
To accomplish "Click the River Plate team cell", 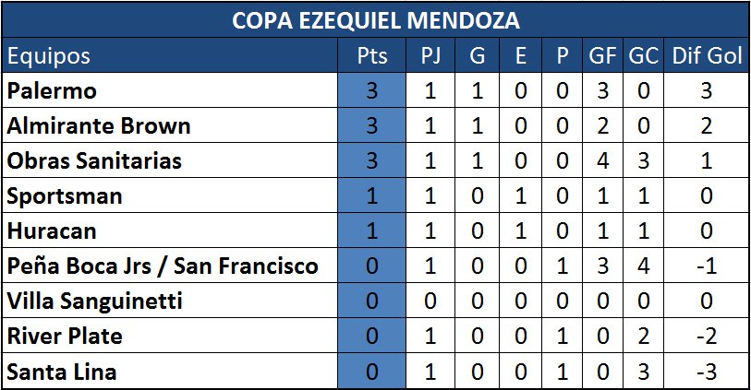I will click(170, 336).
